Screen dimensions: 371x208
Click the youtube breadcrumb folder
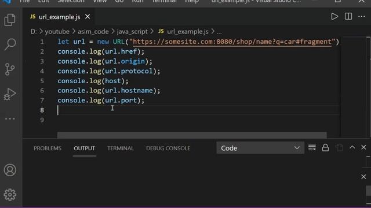[x=57, y=31]
